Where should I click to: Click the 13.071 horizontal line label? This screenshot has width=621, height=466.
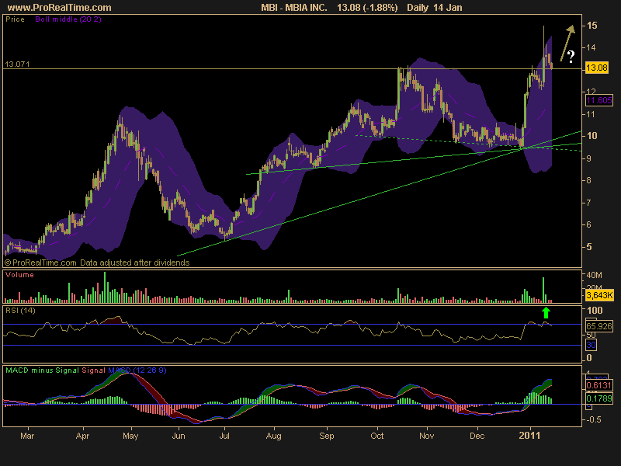[17, 64]
